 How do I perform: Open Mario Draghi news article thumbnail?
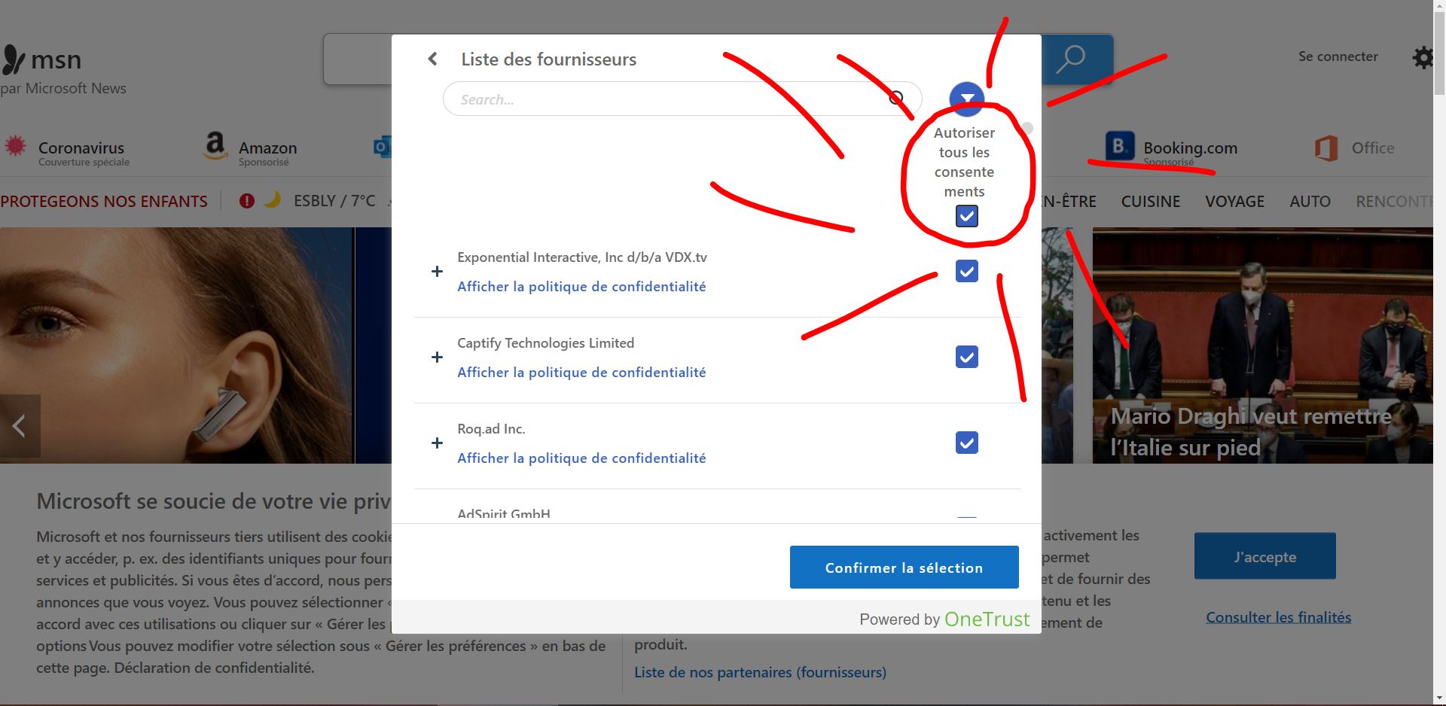point(1262,345)
